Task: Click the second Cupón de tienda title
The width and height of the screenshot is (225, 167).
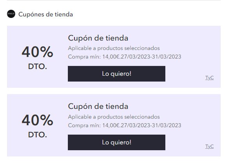Action: pyautogui.click(x=98, y=107)
